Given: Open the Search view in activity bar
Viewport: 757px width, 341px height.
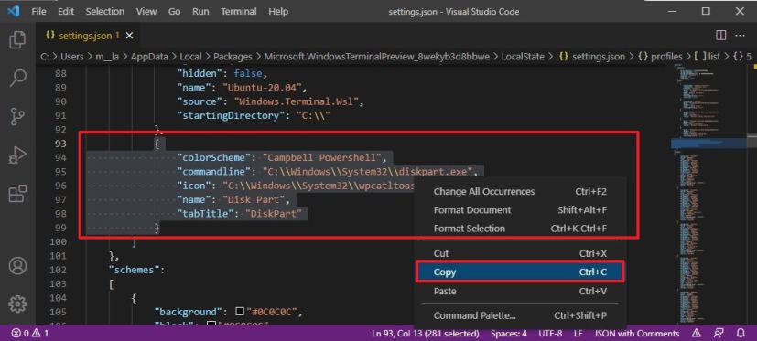Looking at the screenshot, I should pyautogui.click(x=17, y=78).
